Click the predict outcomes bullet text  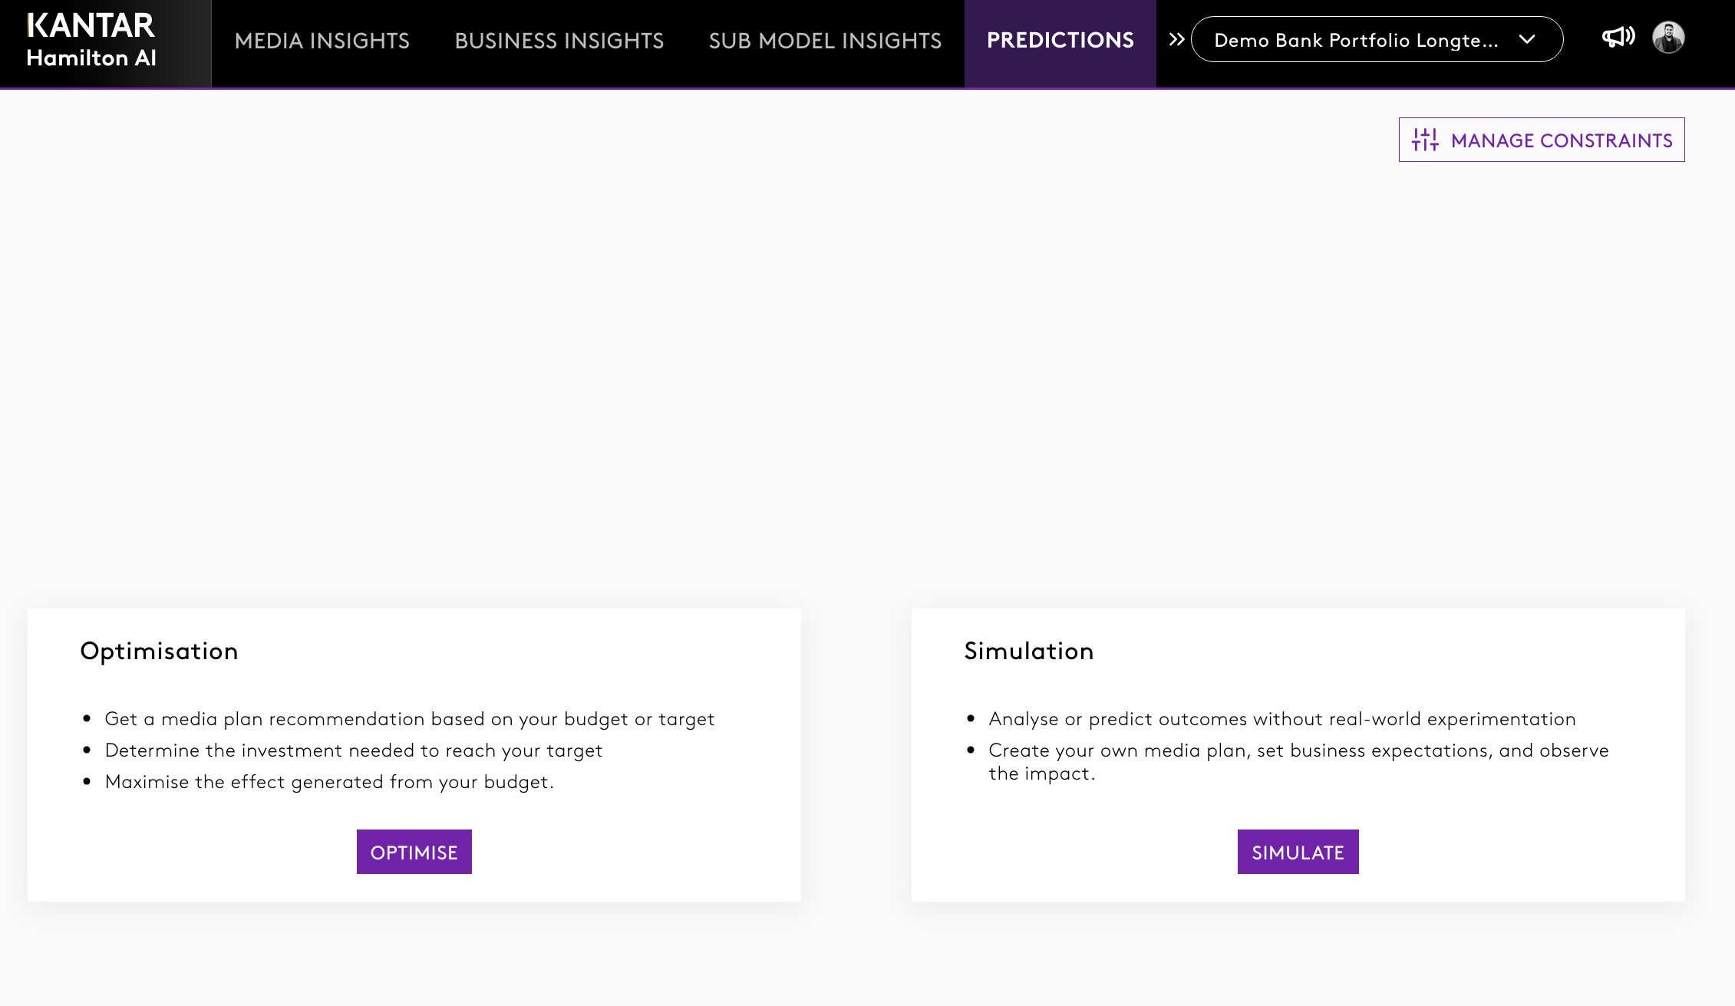pos(1281,719)
